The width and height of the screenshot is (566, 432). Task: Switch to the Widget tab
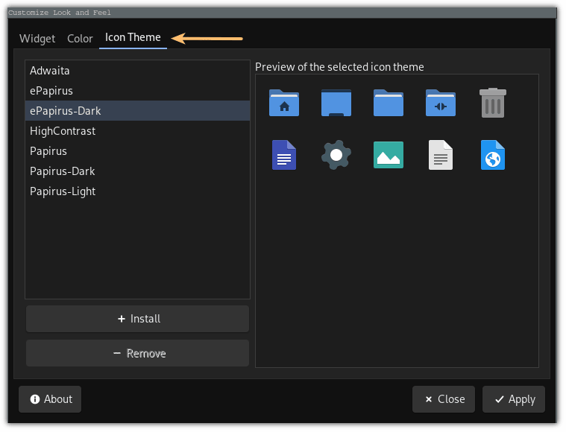(37, 38)
